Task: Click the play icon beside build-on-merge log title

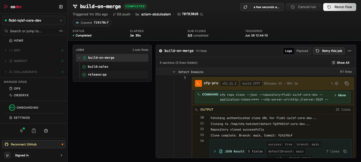Action: coord(161,51)
